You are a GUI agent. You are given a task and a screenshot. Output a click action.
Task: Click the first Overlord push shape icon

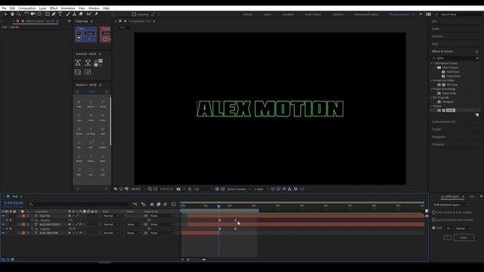click(78, 63)
